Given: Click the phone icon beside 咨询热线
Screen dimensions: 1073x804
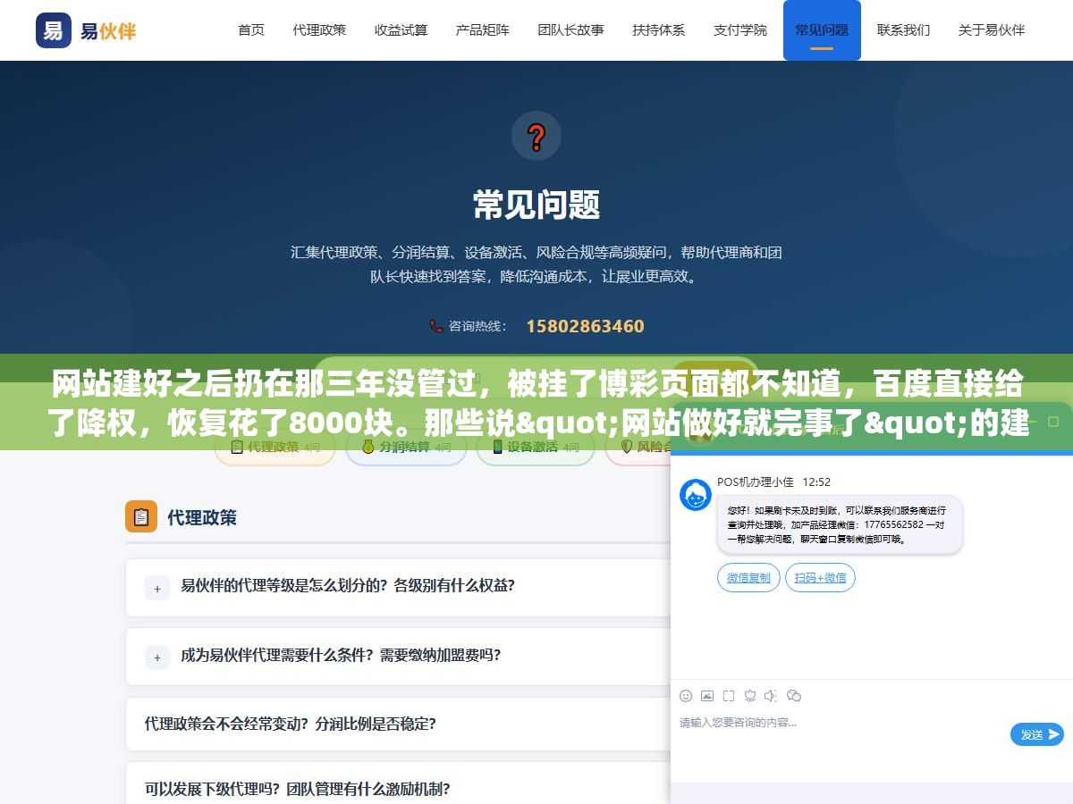Looking at the screenshot, I should pos(436,326).
